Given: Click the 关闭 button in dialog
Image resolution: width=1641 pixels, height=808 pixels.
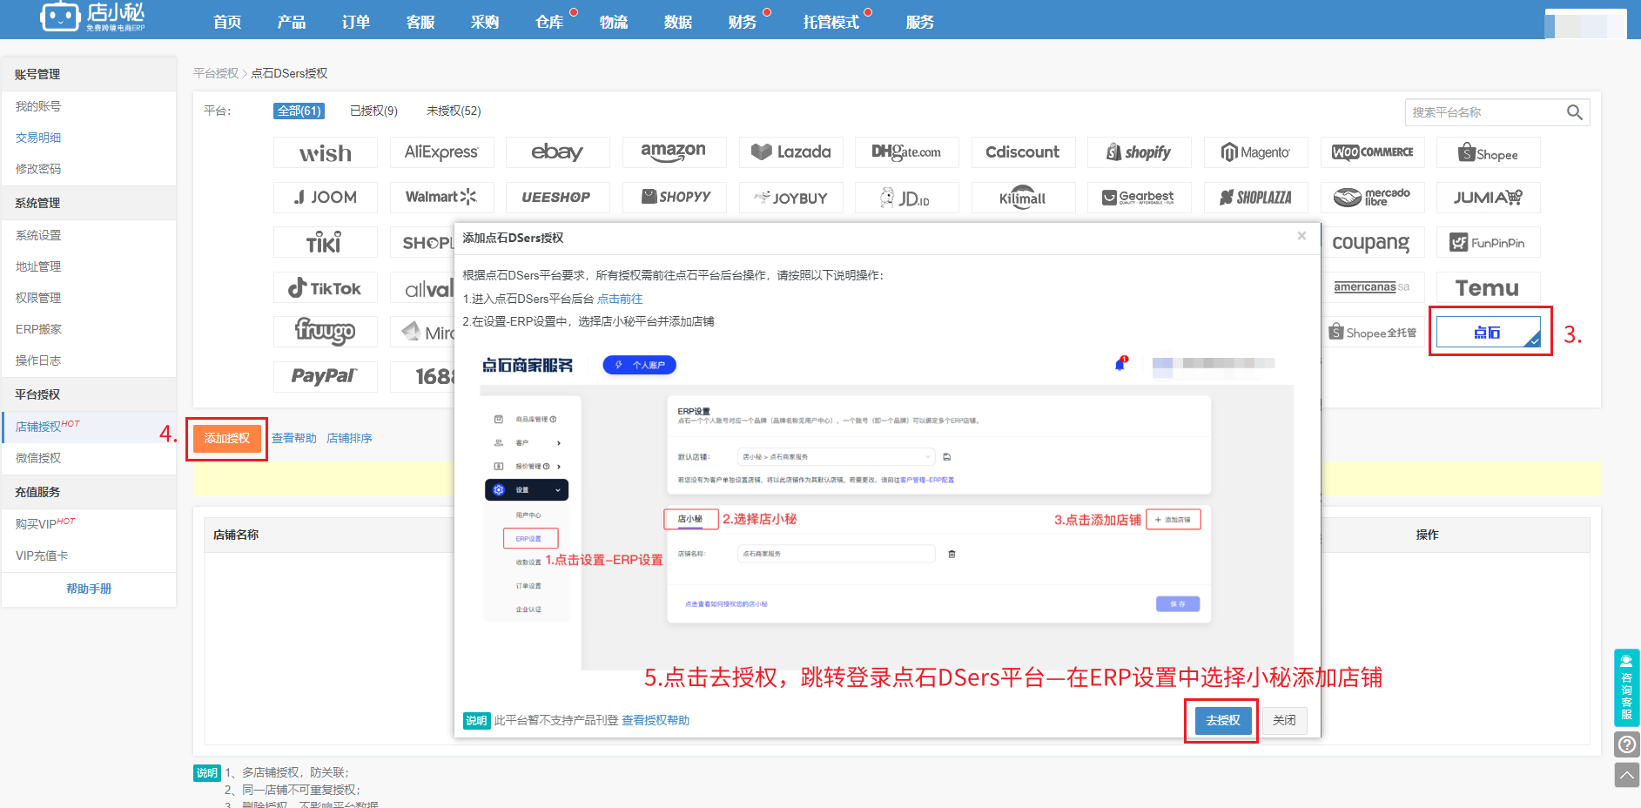Looking at the screenshot, I should click(1284, 720).
